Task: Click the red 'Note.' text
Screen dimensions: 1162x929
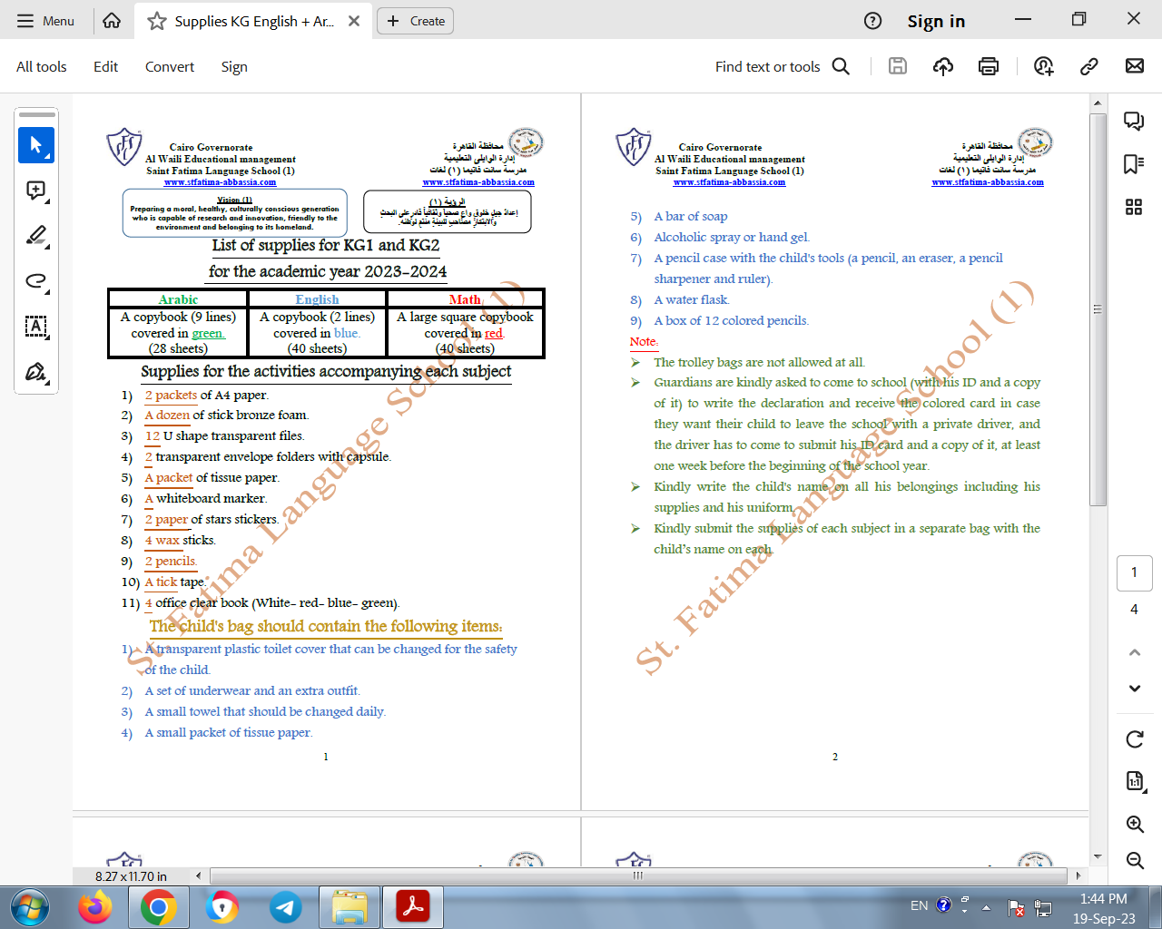Action: 644,341
